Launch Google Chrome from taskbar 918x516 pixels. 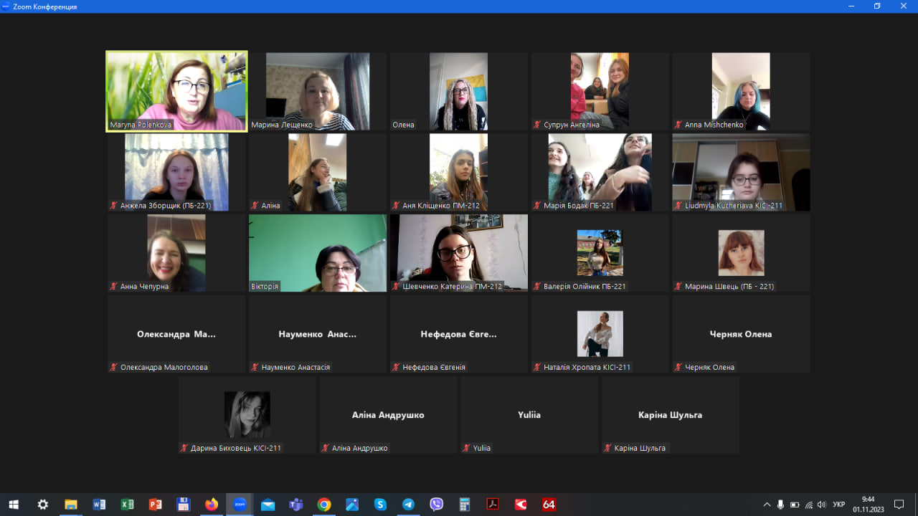324,505
